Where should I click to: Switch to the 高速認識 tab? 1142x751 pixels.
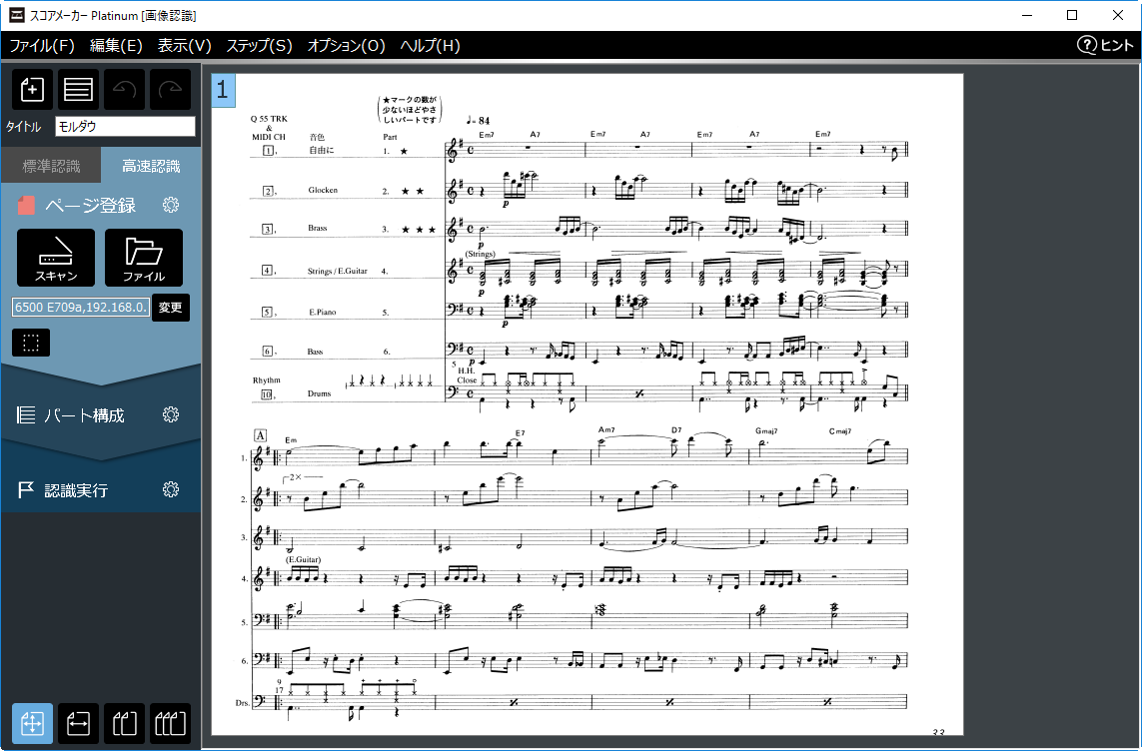click(151, 166)
